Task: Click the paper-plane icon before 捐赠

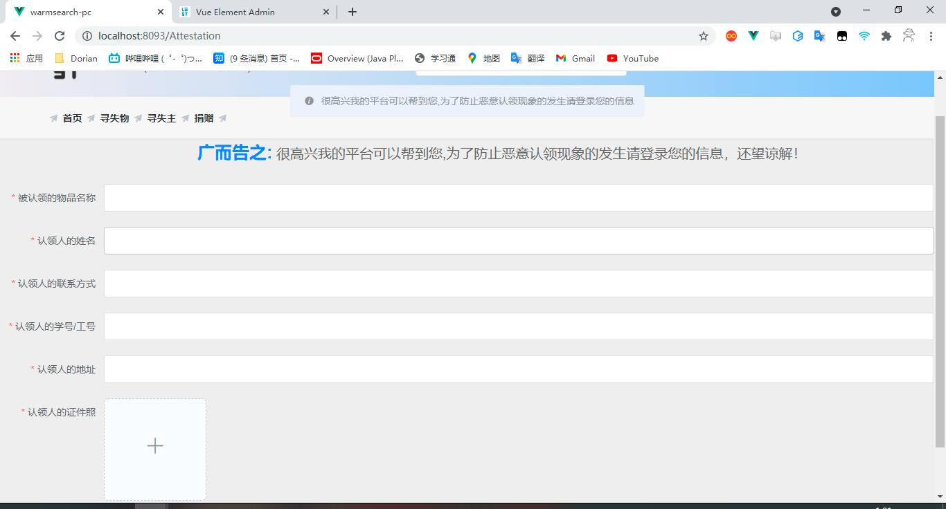Action: point(186,118)
